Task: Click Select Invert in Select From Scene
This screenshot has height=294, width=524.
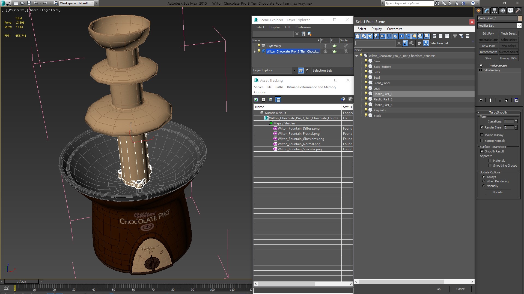Action: click(447, 36)
